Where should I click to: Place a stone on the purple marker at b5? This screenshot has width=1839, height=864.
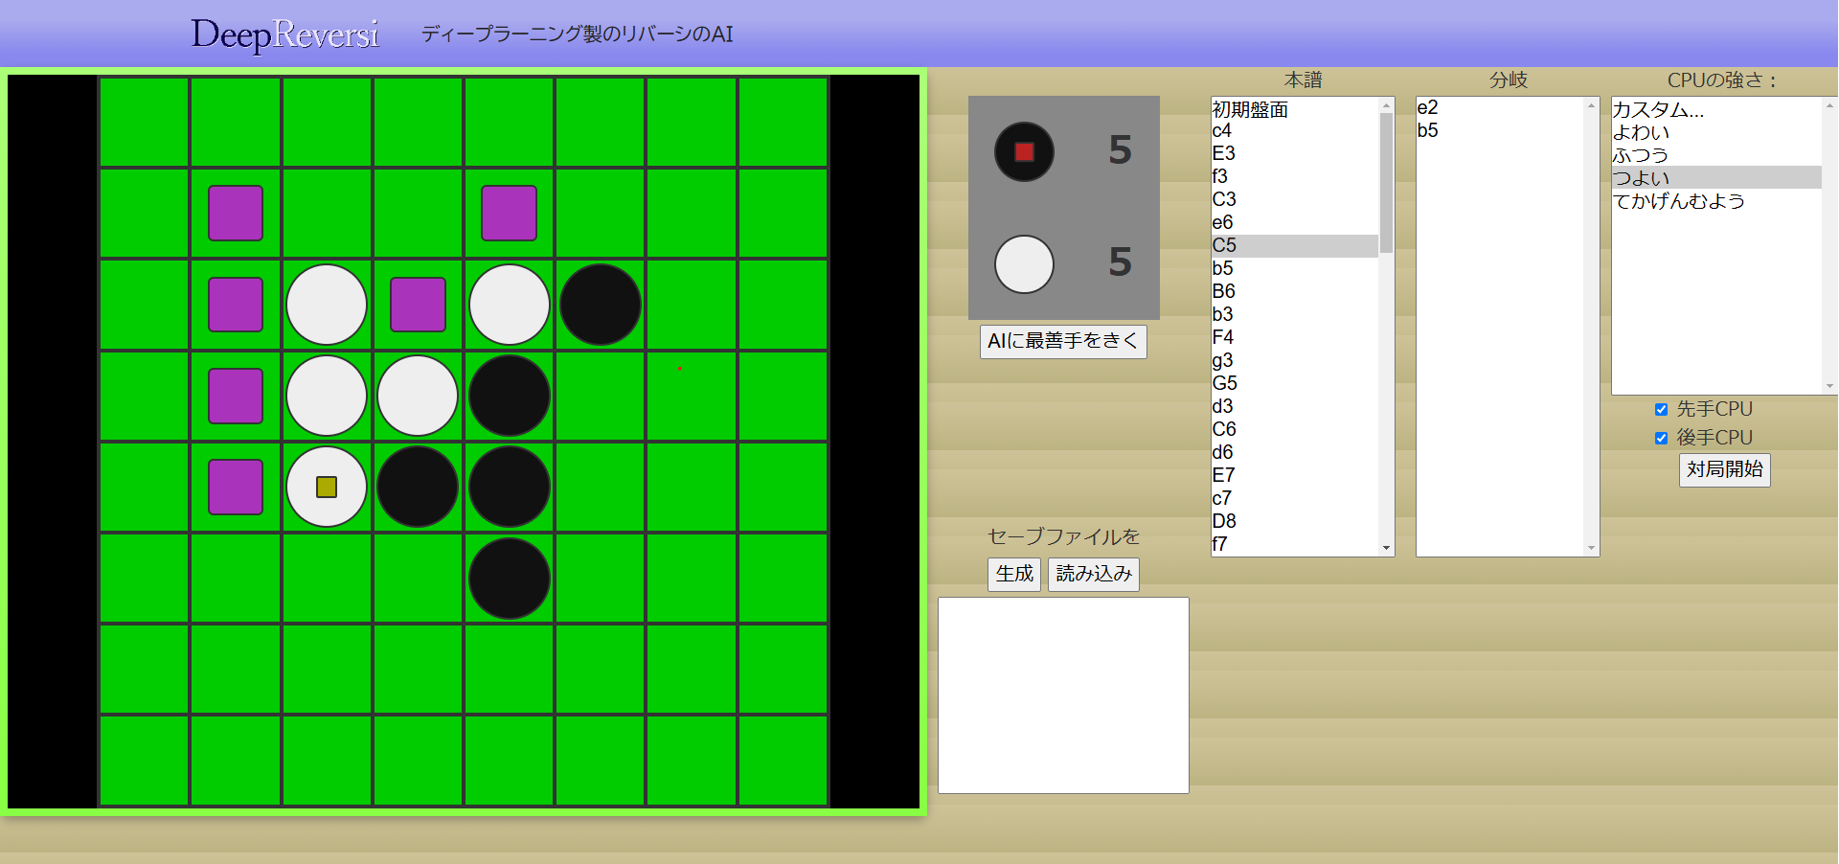tap(236, 487)
